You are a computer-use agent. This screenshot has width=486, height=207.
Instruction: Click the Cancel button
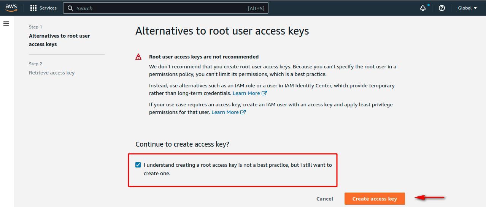click(x=325, y=199)
